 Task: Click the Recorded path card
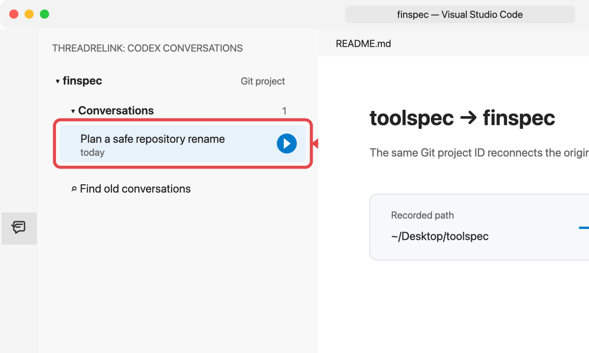tap(479, 227)
